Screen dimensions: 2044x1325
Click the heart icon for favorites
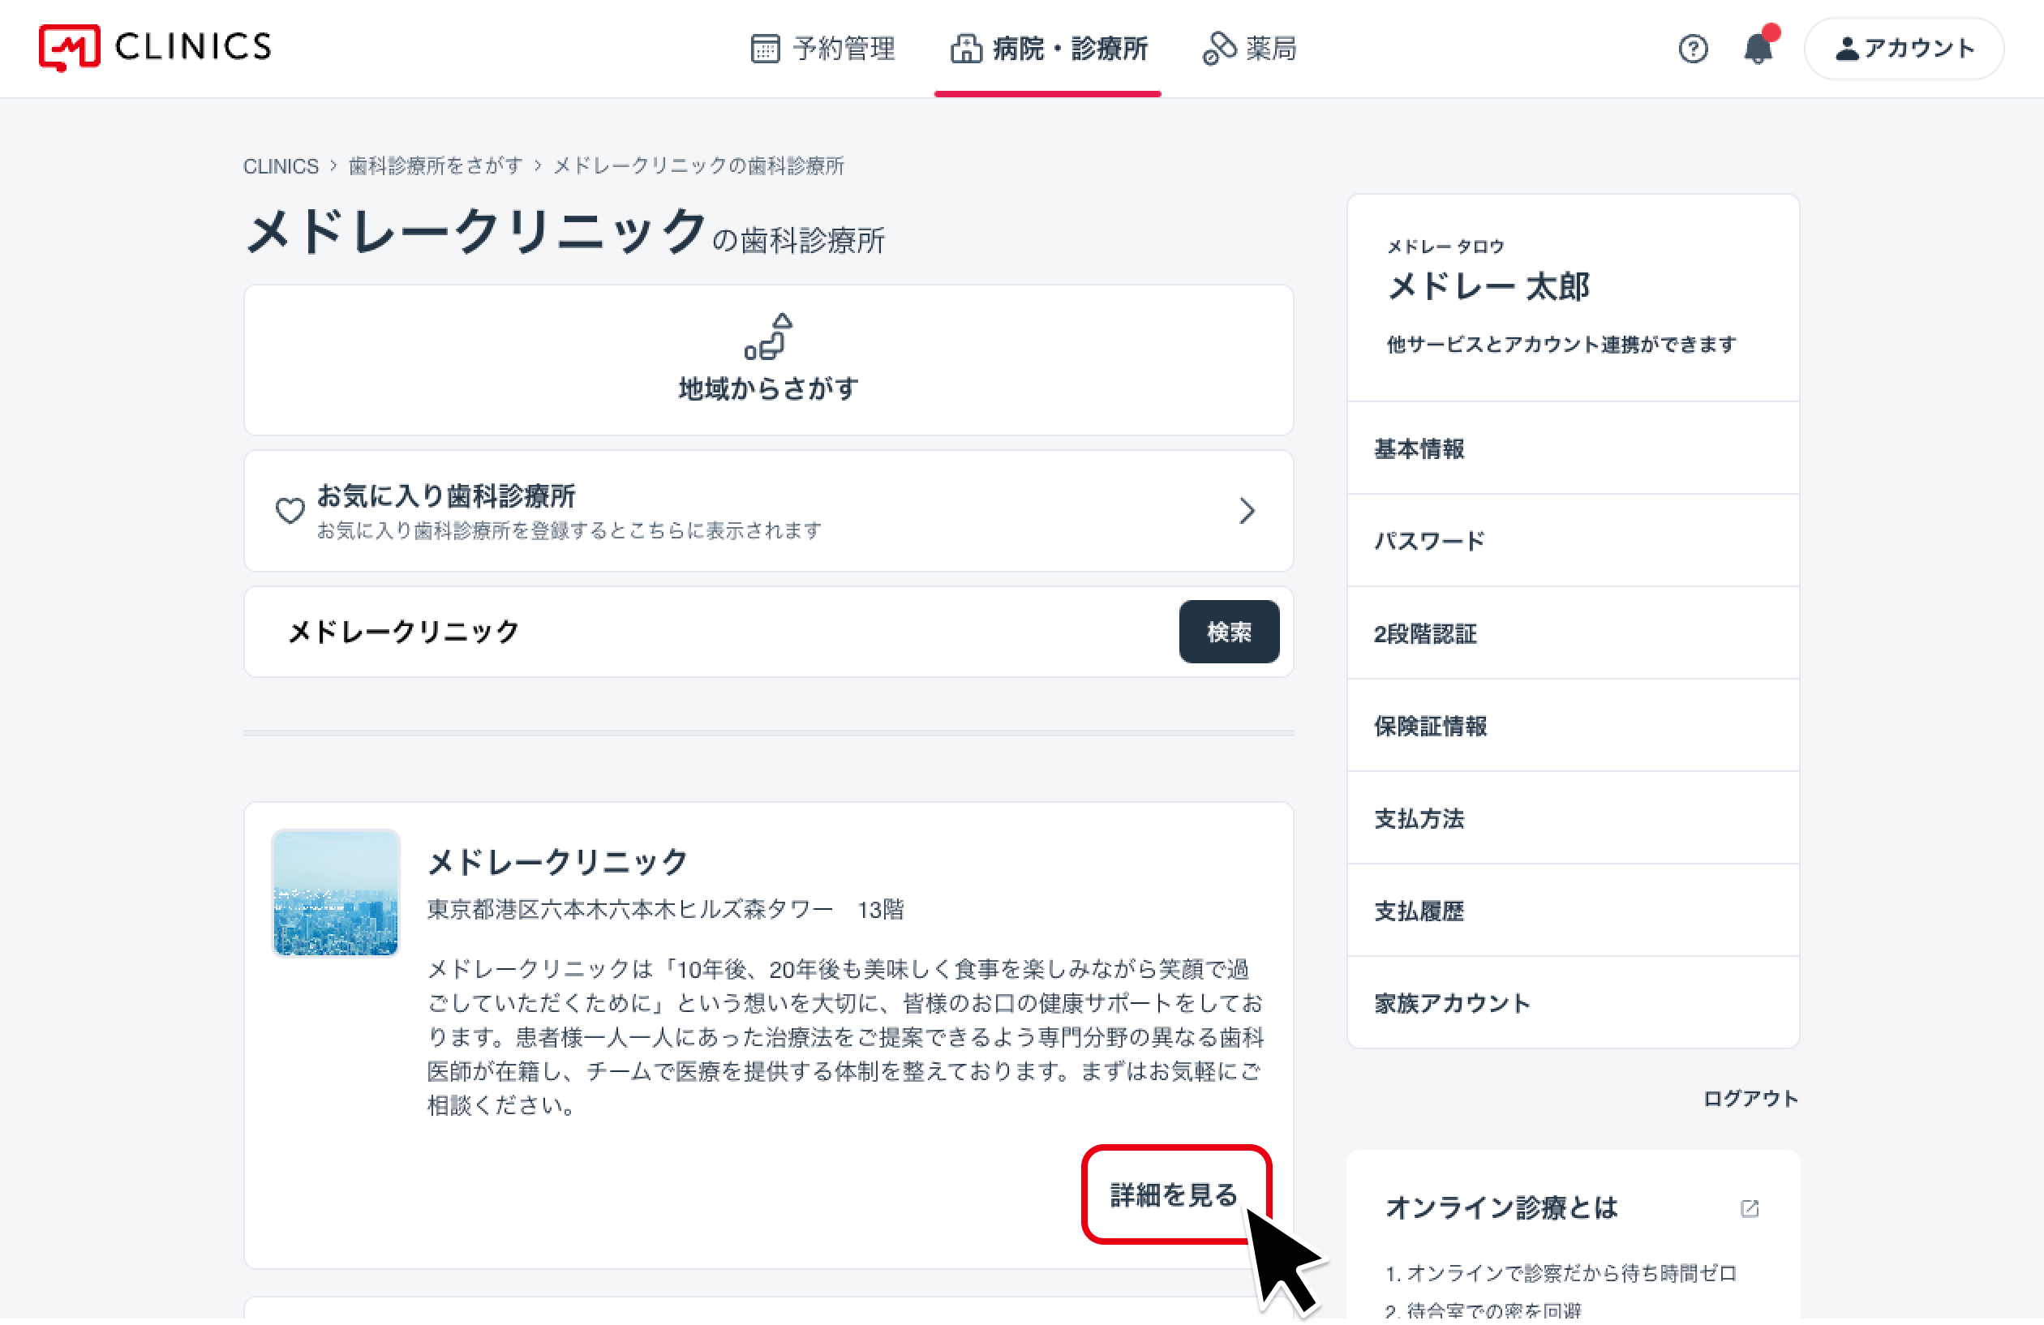[x=290, y=511]
